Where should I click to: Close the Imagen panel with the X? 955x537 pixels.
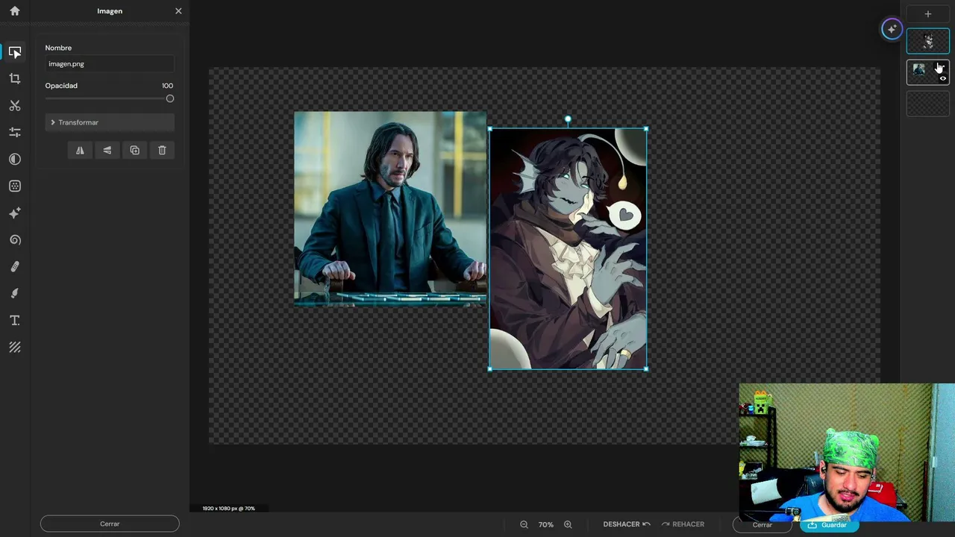(x=178, y=11)
